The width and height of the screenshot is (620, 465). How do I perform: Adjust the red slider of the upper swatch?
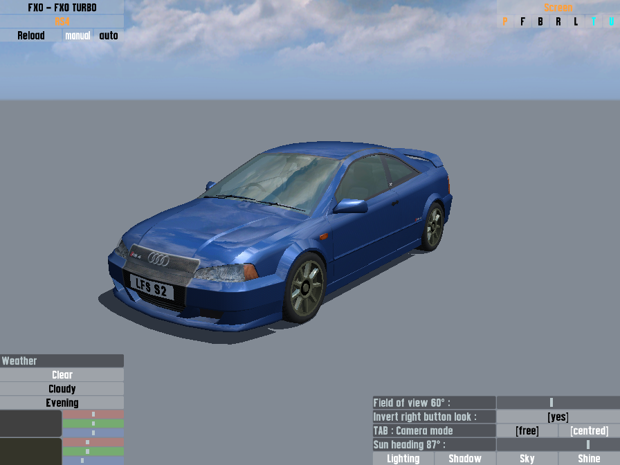tap(93, 414)
